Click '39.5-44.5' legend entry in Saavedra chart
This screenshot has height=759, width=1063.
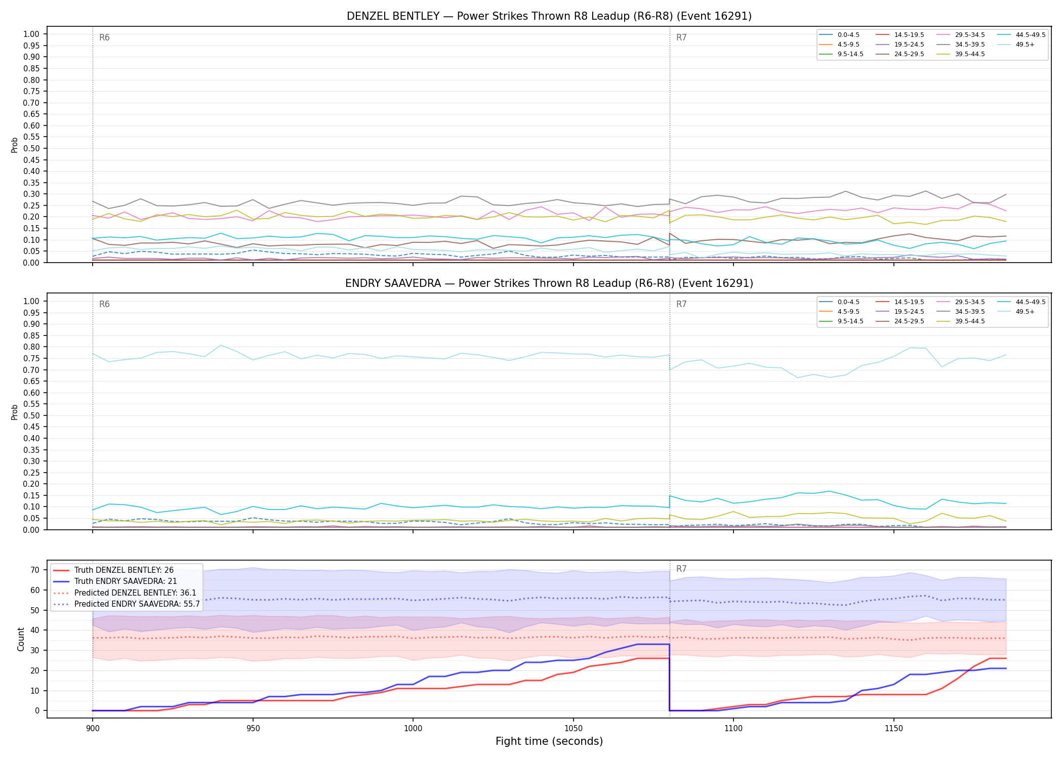tap(961, 321)
